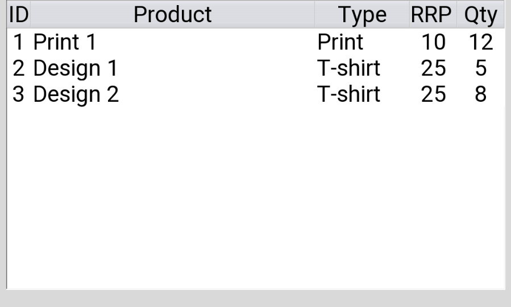This screenshot has width=511, height=307.
Task: Select the Print 1 product cell
Action: (x=65, y=42)
